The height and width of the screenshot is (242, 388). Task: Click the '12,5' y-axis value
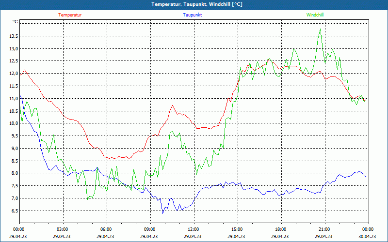click(x=14, y=61)
